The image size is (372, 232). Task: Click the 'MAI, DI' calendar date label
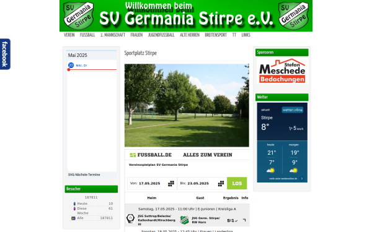click(81, 66)
